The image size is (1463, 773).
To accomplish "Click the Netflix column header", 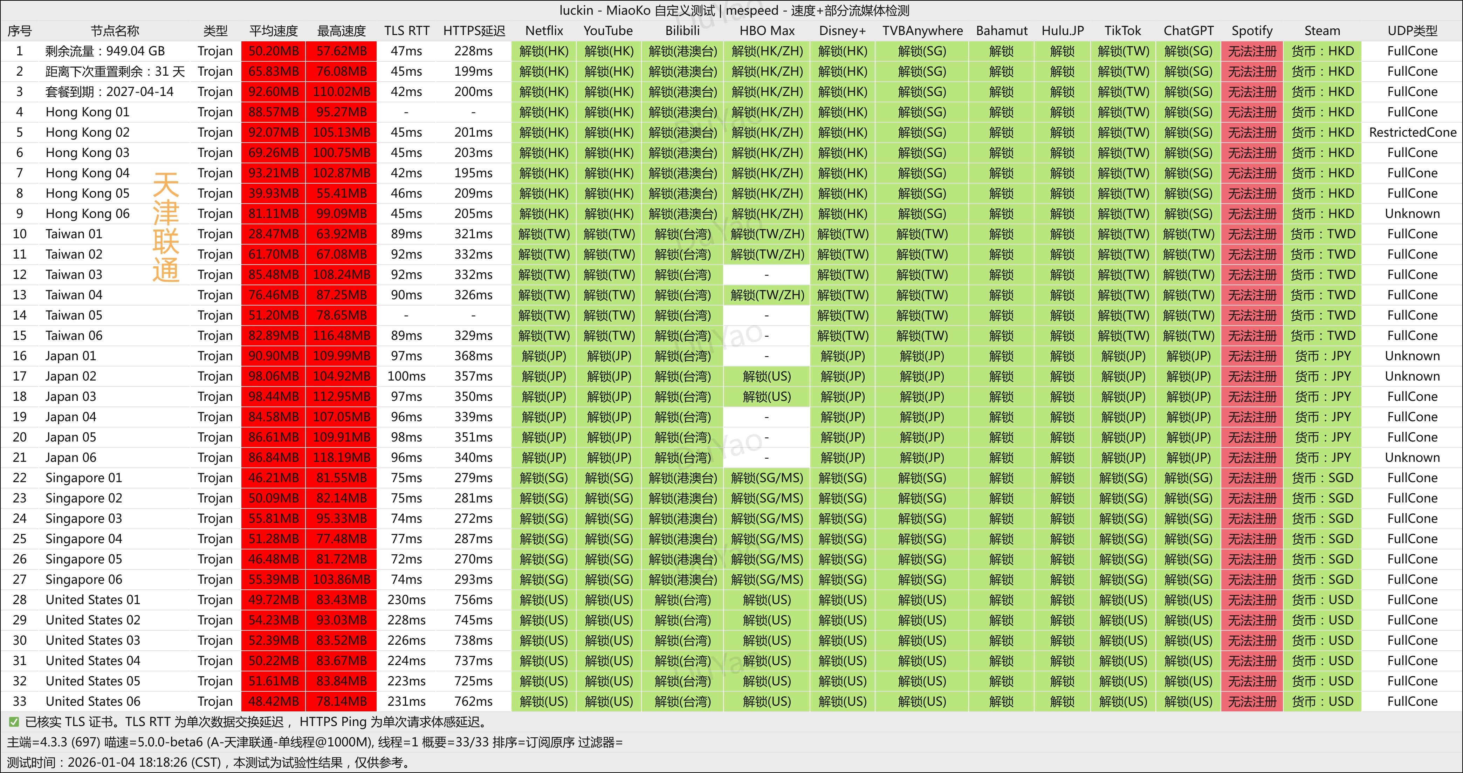I will pos(543,31).
